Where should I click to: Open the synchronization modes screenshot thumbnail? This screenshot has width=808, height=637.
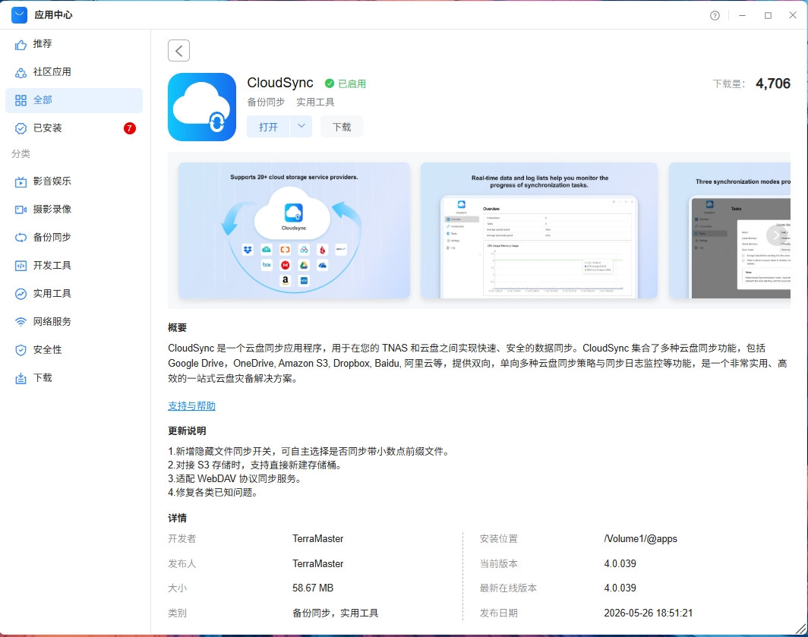pyautogui.click(x=730, y=230)
